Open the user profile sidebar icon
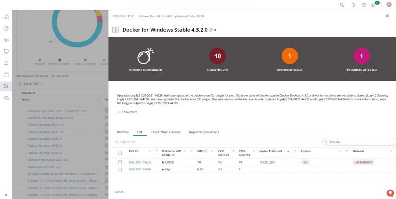The width and height of the screenshot is (396, 199). (x=6, y=63)
